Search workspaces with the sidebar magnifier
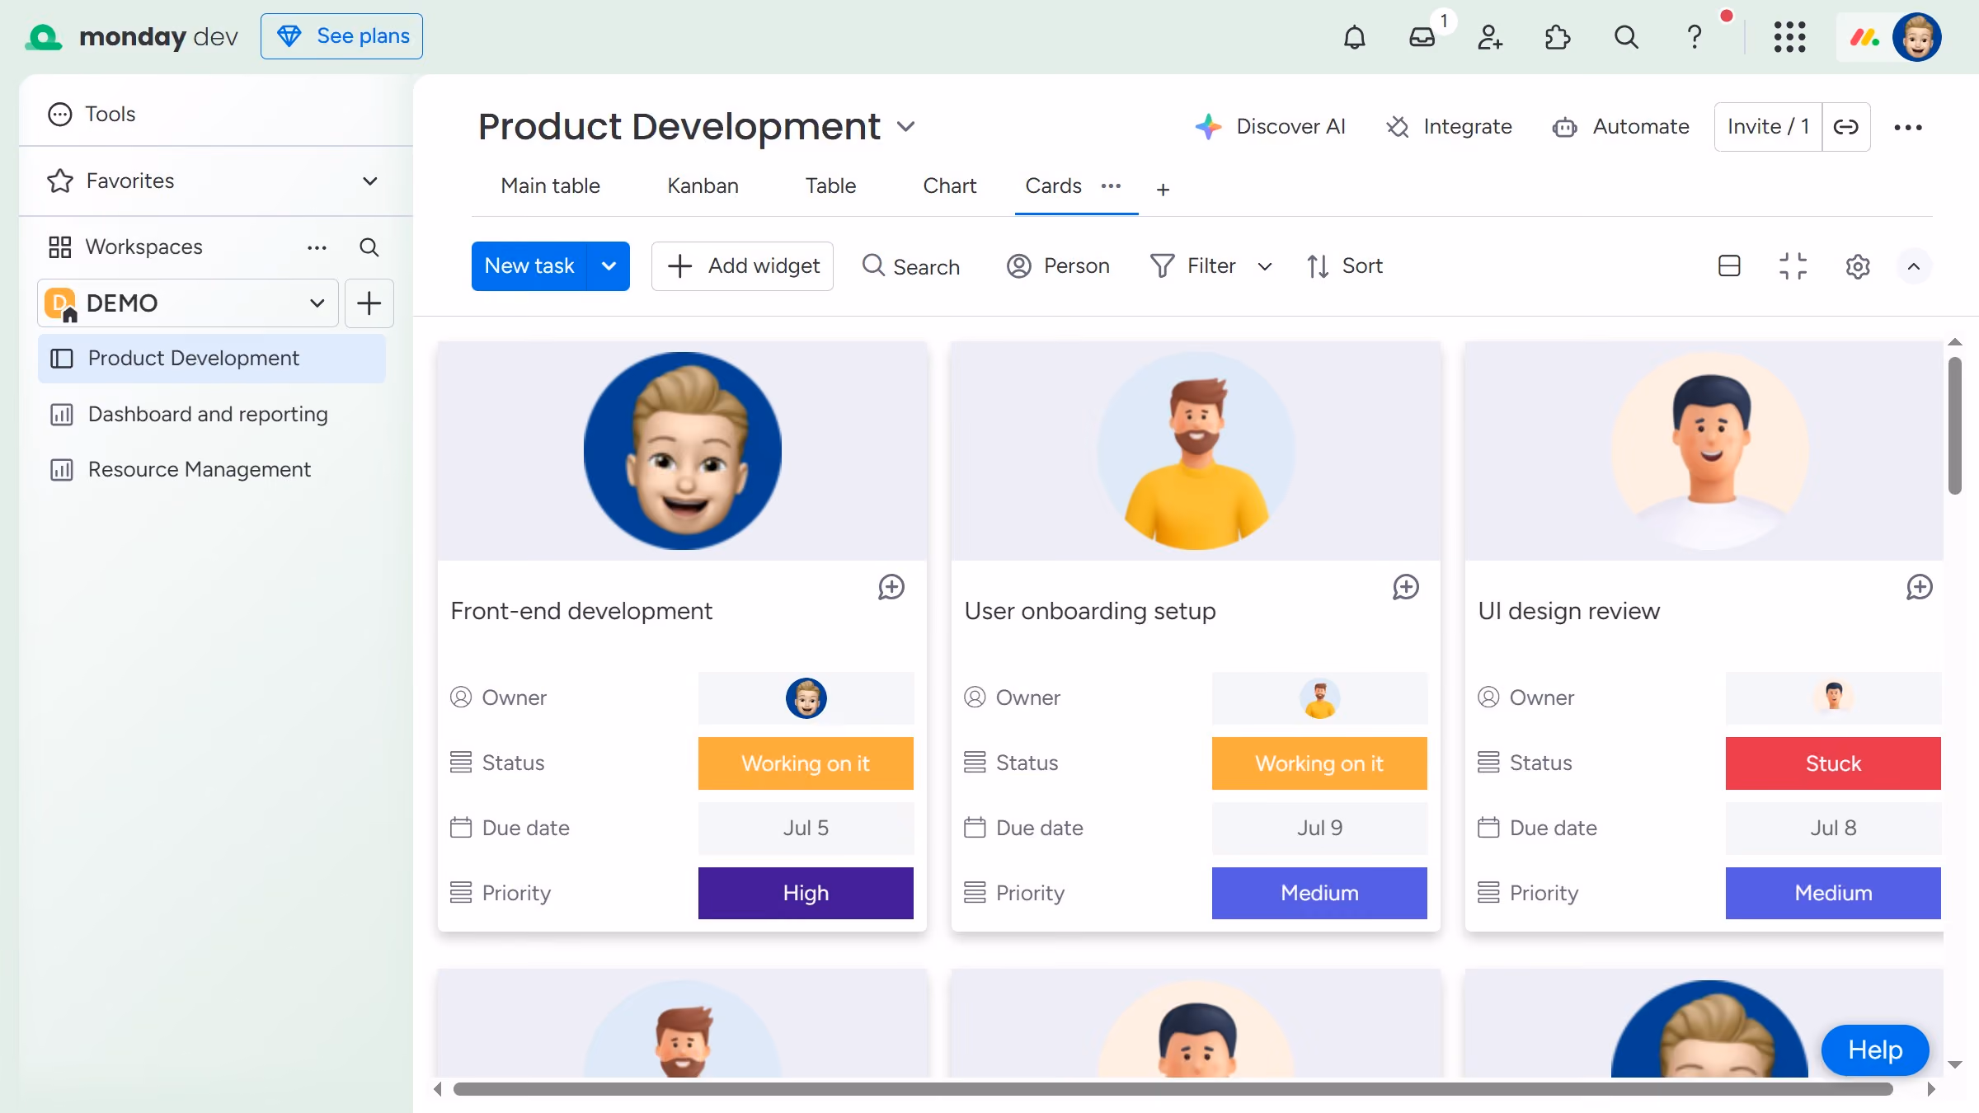Screen dimensions: 1979x1113 click(x=369, y=247)
